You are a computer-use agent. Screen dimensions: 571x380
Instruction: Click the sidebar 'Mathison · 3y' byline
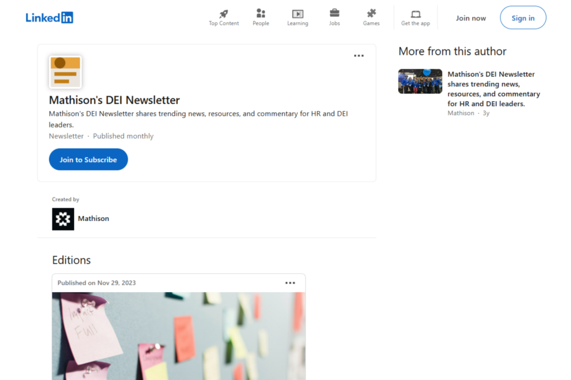468,113
